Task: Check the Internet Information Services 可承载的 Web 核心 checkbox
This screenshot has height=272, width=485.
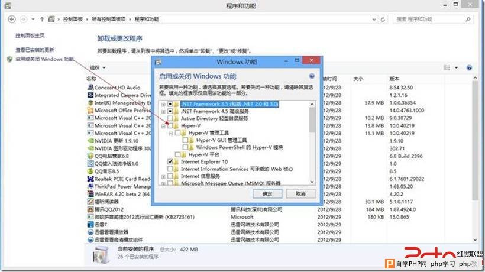Action: (x=170, y=169)
